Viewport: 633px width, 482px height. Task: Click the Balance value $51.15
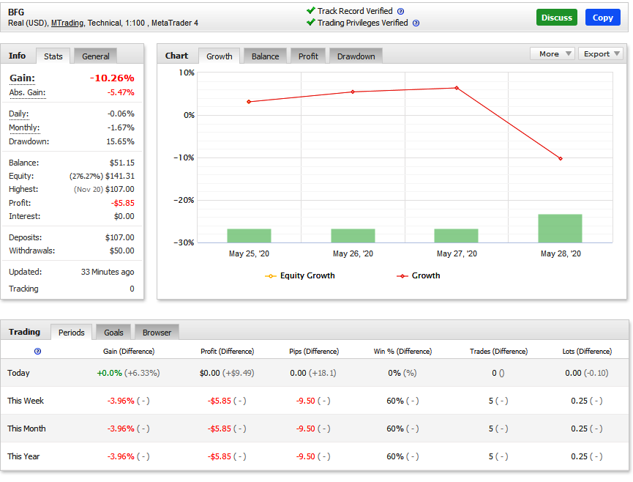(x=122, y=163)
